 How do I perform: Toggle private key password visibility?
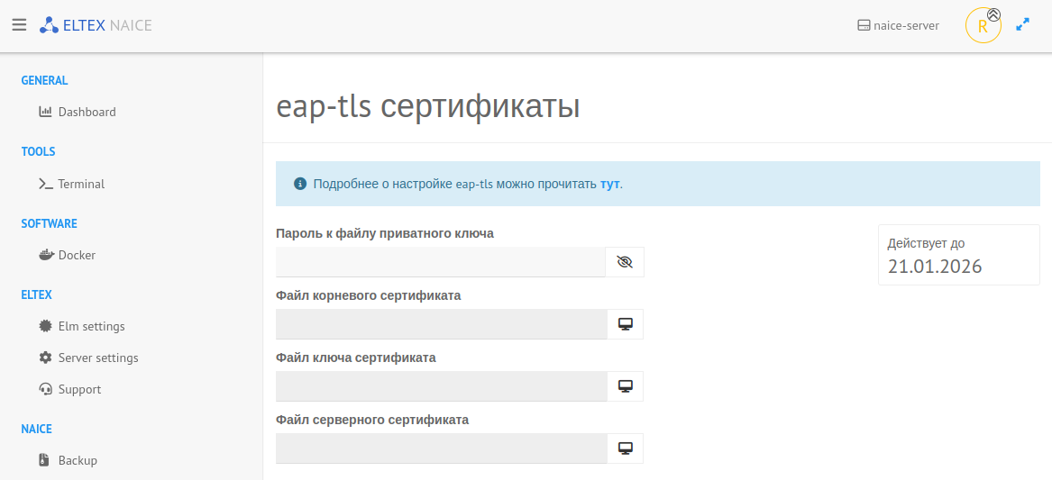click(x=625, y=262)
